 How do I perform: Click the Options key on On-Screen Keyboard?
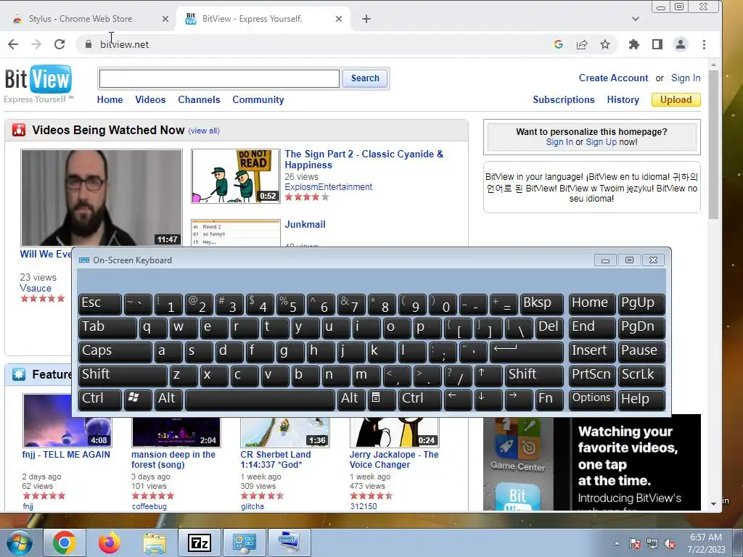coord(592,400)
